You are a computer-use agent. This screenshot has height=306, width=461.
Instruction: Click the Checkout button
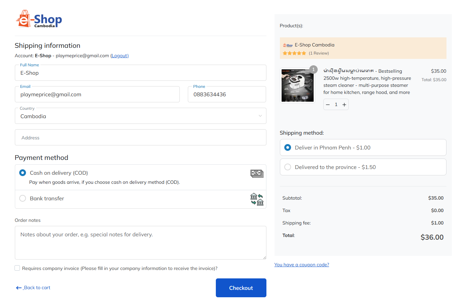(241, 288)
